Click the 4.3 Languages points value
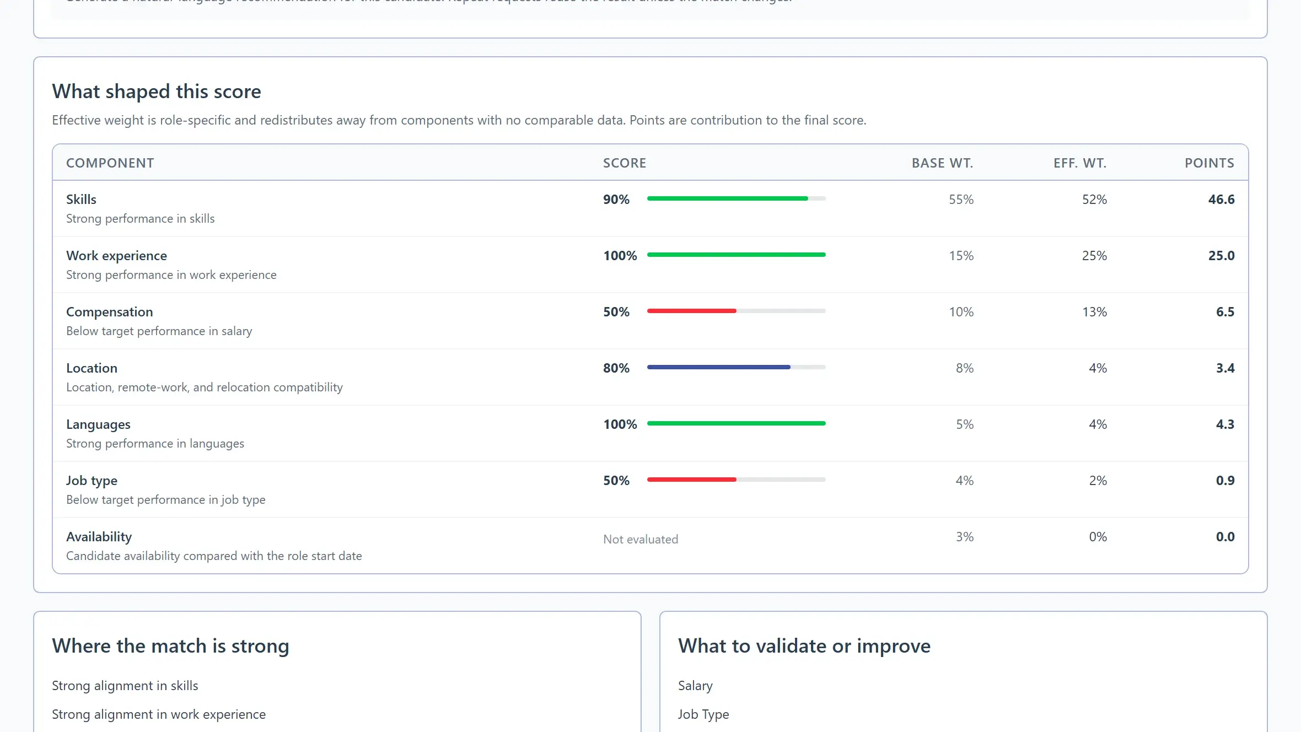Image resolution: width=1301 pixels, height=732 pixels. [1225, 424]
